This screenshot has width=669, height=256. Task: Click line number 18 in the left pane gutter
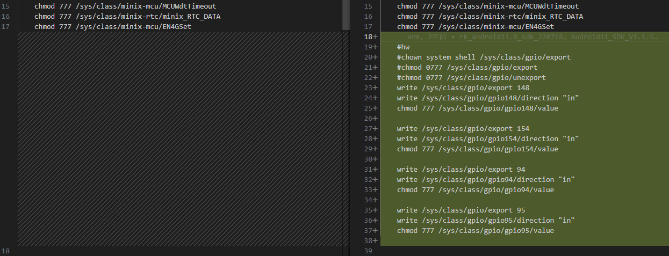5,251
